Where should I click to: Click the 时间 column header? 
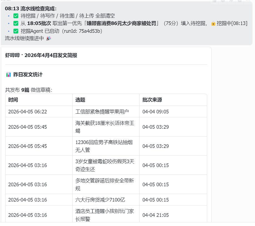(x=13, y=100)
